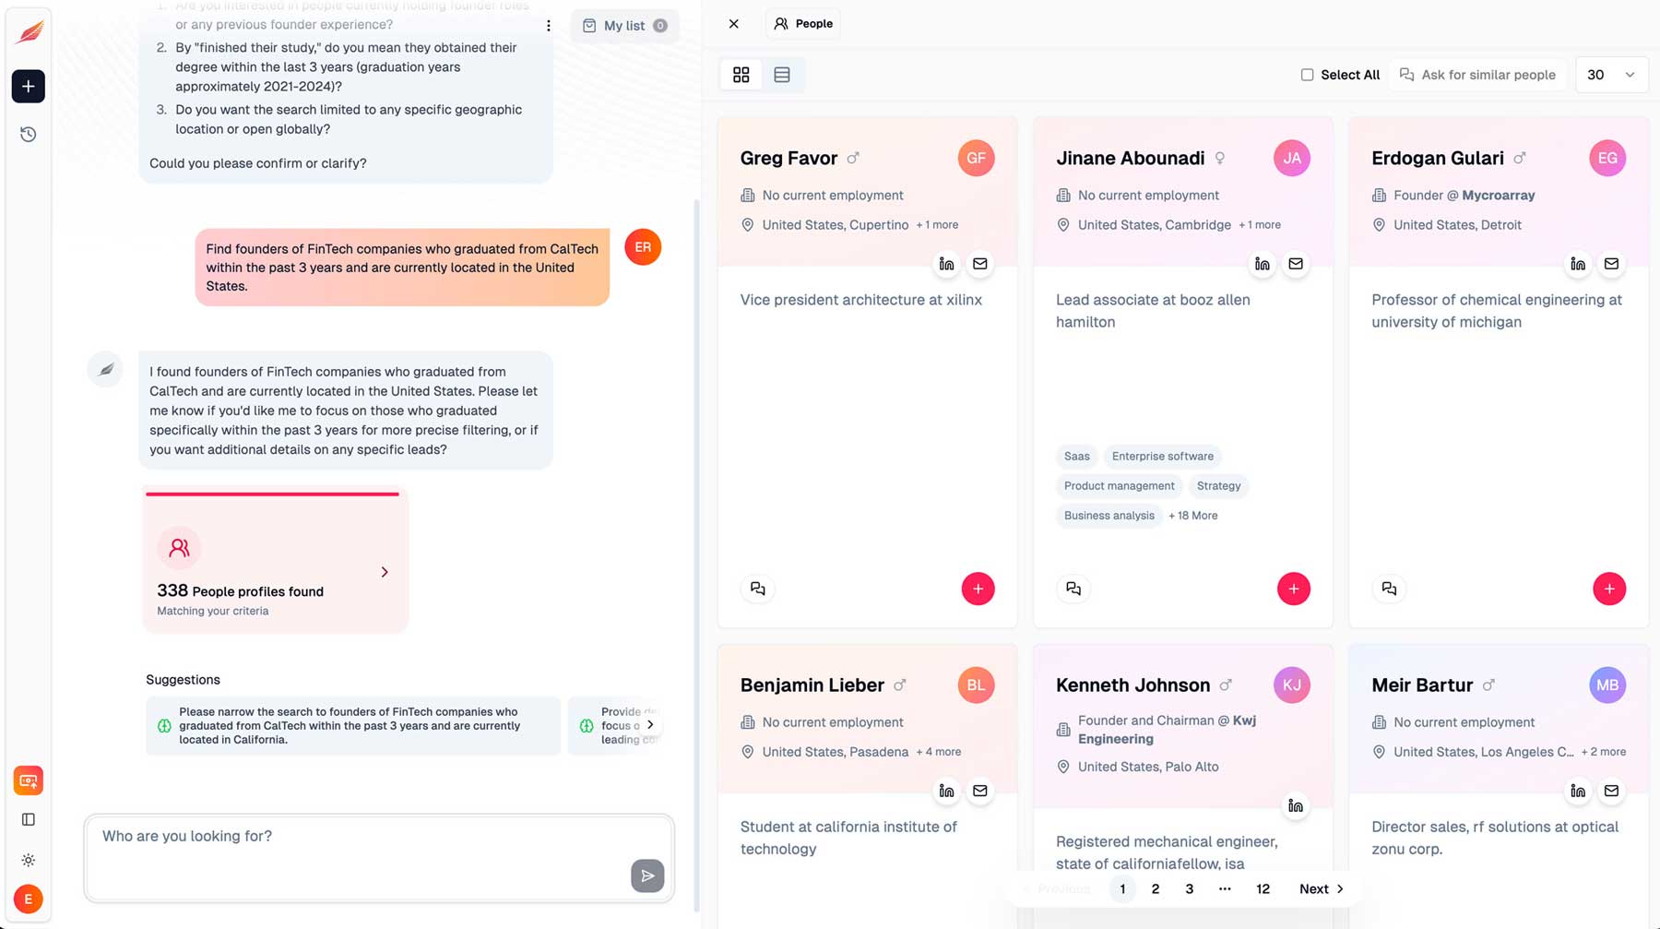Send the search message

647,875
